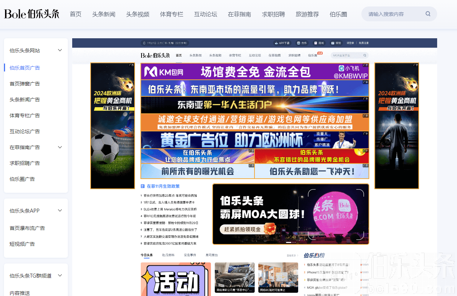Focus the 请输入搜索内容 search field
Viewport: 457px width, 296px height.
point(399,14)
